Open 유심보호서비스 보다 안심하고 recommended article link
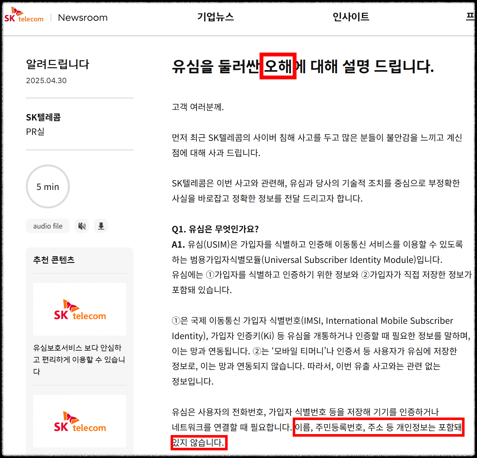The image size is (477, 458). (x=79, y=360)
